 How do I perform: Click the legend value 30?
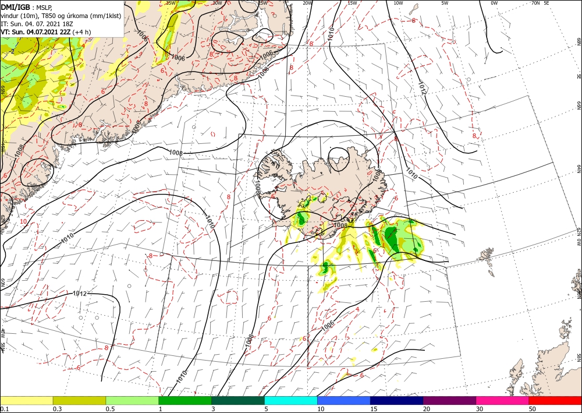pos(480,409)
